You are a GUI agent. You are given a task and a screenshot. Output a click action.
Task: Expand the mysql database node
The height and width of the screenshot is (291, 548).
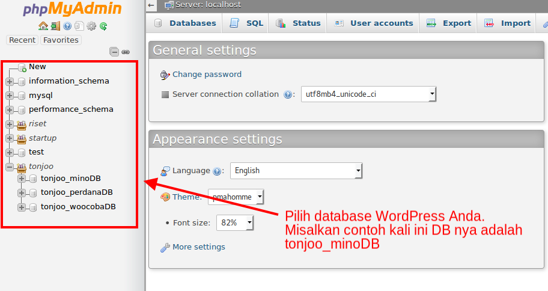[x=10, y=96]
